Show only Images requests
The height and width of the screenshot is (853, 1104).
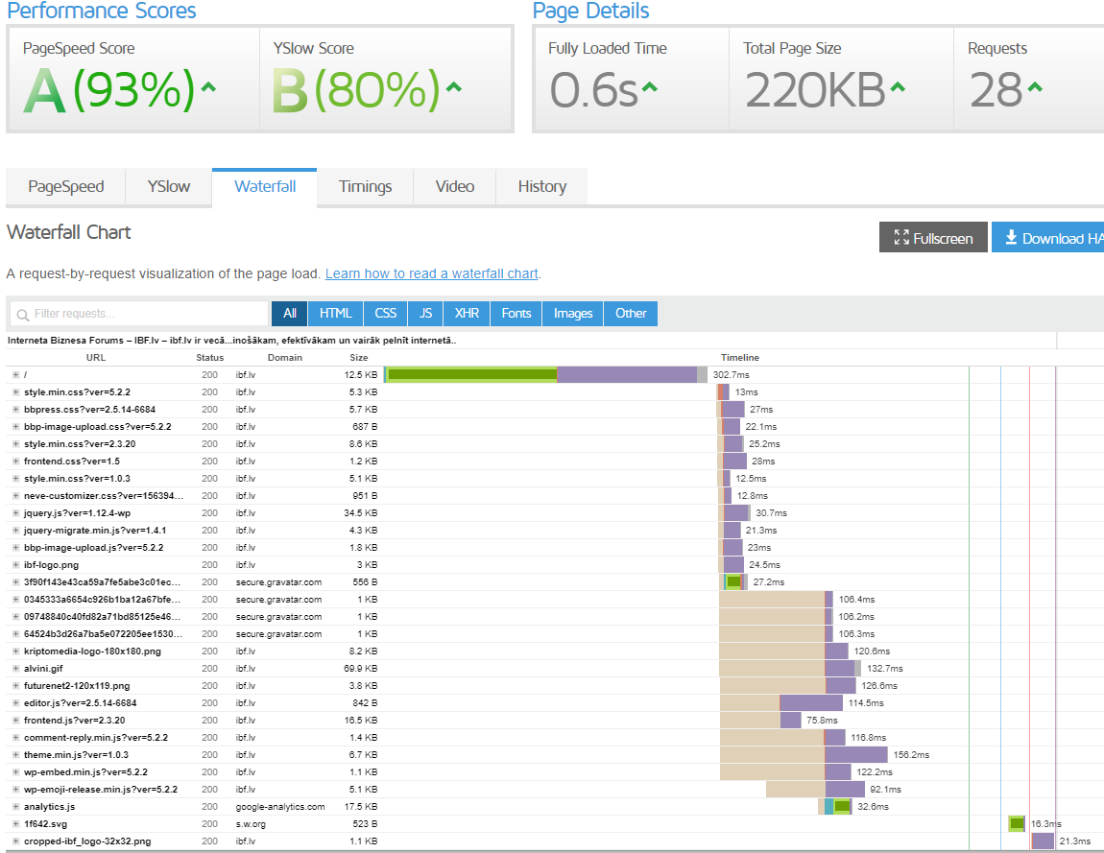point(572,314)
